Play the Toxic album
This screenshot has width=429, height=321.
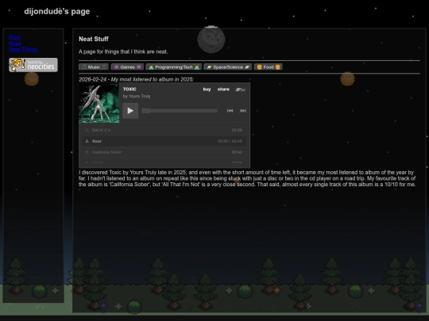tap(130, 110)
